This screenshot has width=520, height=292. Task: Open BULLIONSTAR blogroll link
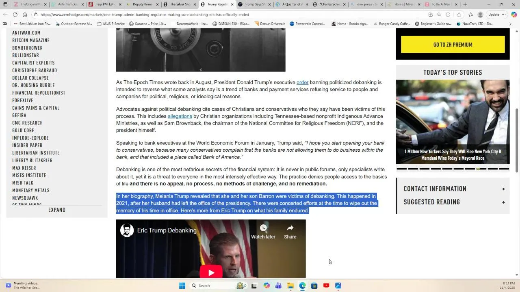(x=26, y=56)
